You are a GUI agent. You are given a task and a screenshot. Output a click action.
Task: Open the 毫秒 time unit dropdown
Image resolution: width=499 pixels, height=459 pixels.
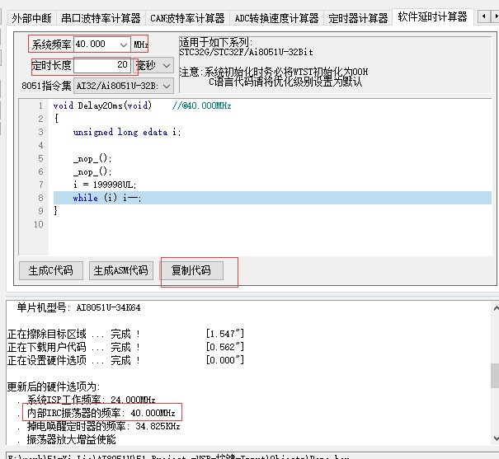coord(153,65)
